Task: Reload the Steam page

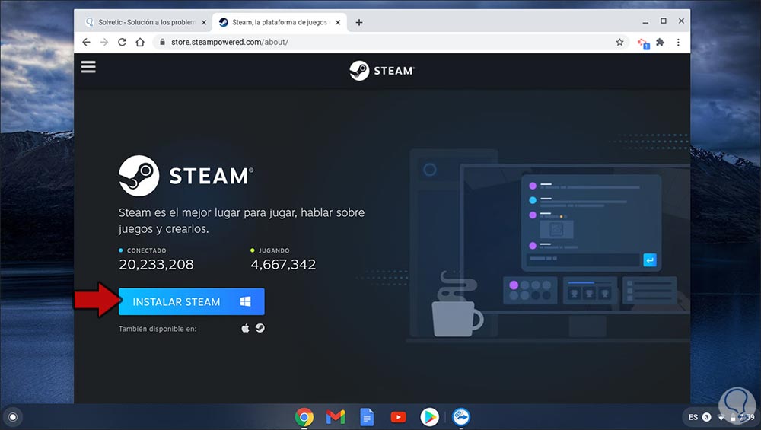Action: (x=123, y=42)
